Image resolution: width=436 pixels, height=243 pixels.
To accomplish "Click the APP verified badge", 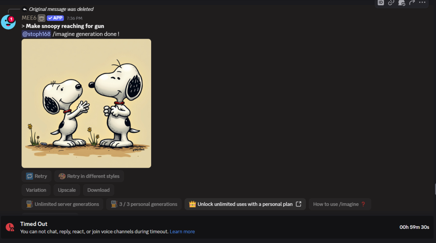I will [55, 18].
